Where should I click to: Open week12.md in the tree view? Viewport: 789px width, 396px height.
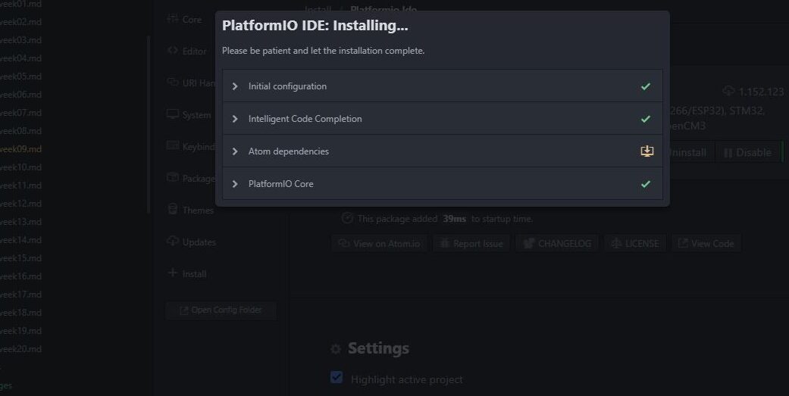(x=20, y=204)
